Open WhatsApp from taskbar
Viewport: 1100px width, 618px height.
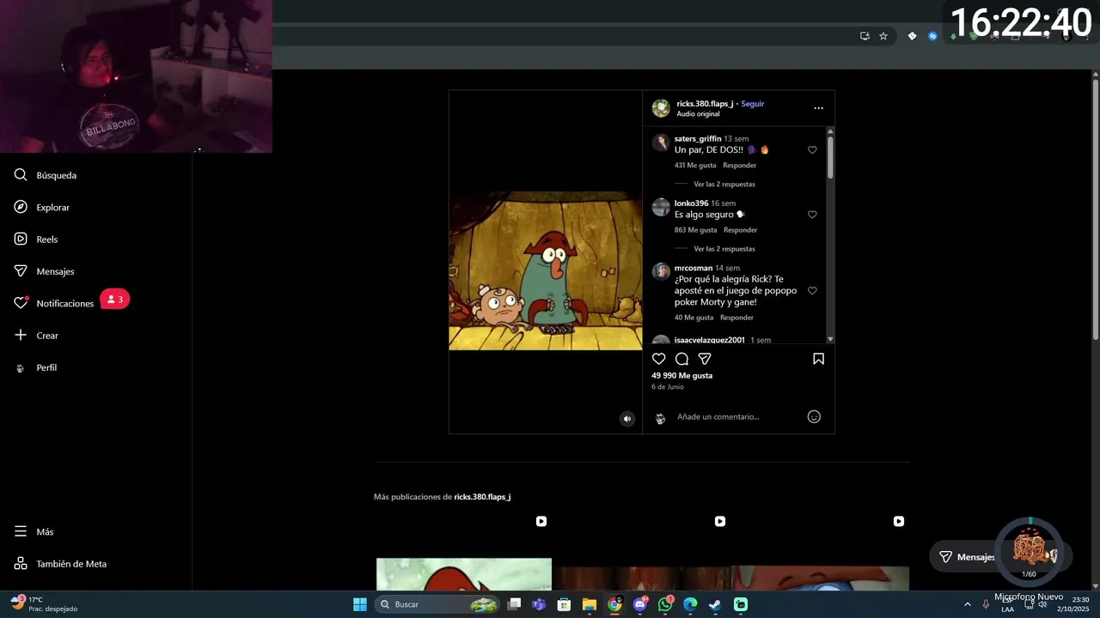pos(665,604)
